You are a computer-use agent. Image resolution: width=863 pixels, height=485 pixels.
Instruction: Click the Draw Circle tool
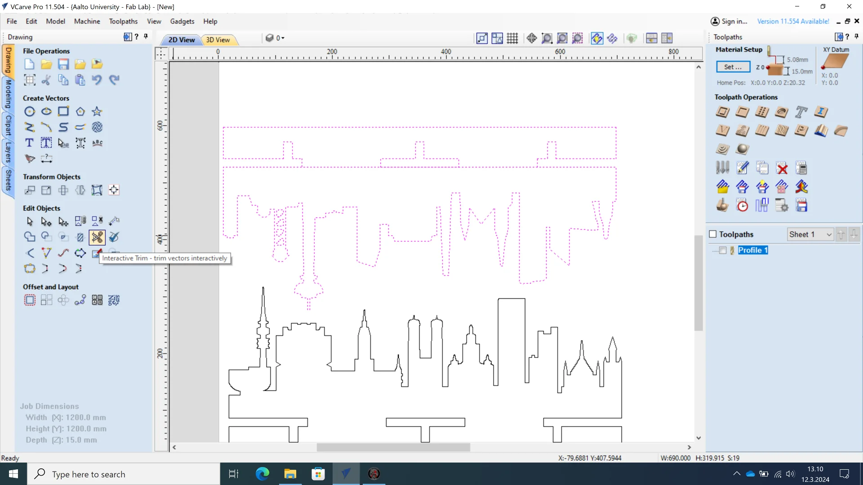click(x=30, y=111)
